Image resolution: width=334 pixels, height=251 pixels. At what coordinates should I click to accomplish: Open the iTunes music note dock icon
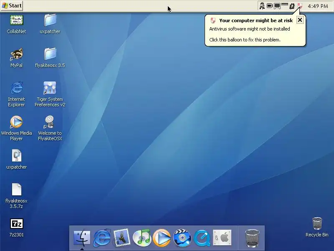coord(142,238)
